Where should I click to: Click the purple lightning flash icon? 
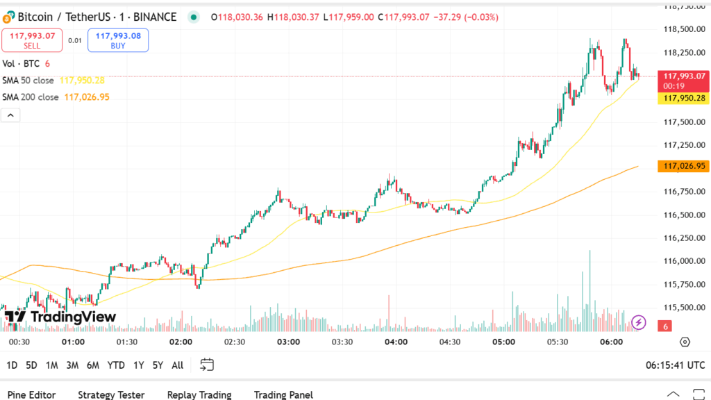click(639, 322)
